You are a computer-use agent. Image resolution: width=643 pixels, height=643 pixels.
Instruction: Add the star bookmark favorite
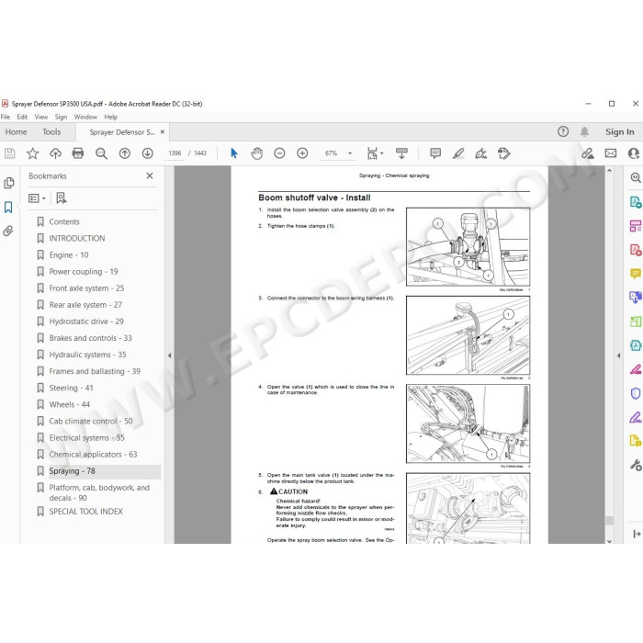click(x=32, y=153)
